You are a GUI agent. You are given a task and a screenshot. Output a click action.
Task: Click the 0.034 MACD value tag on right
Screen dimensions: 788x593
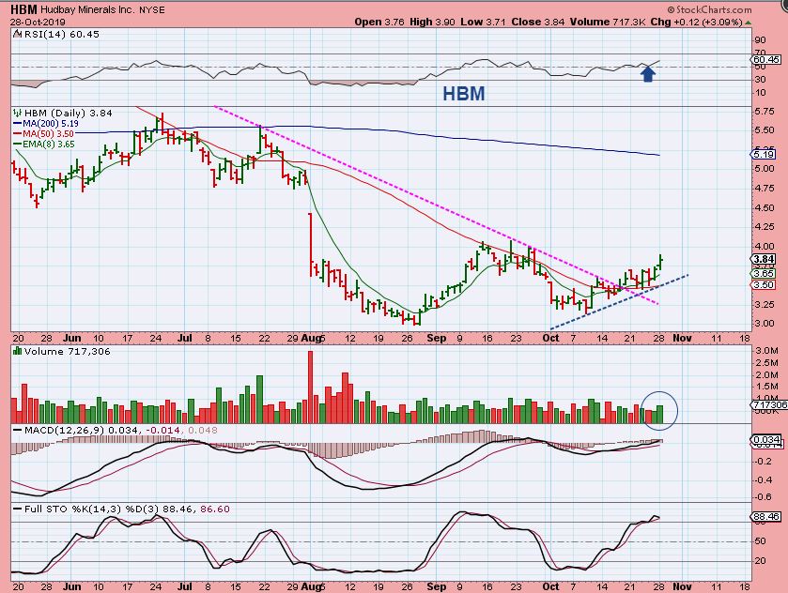(x=766, y=439)
